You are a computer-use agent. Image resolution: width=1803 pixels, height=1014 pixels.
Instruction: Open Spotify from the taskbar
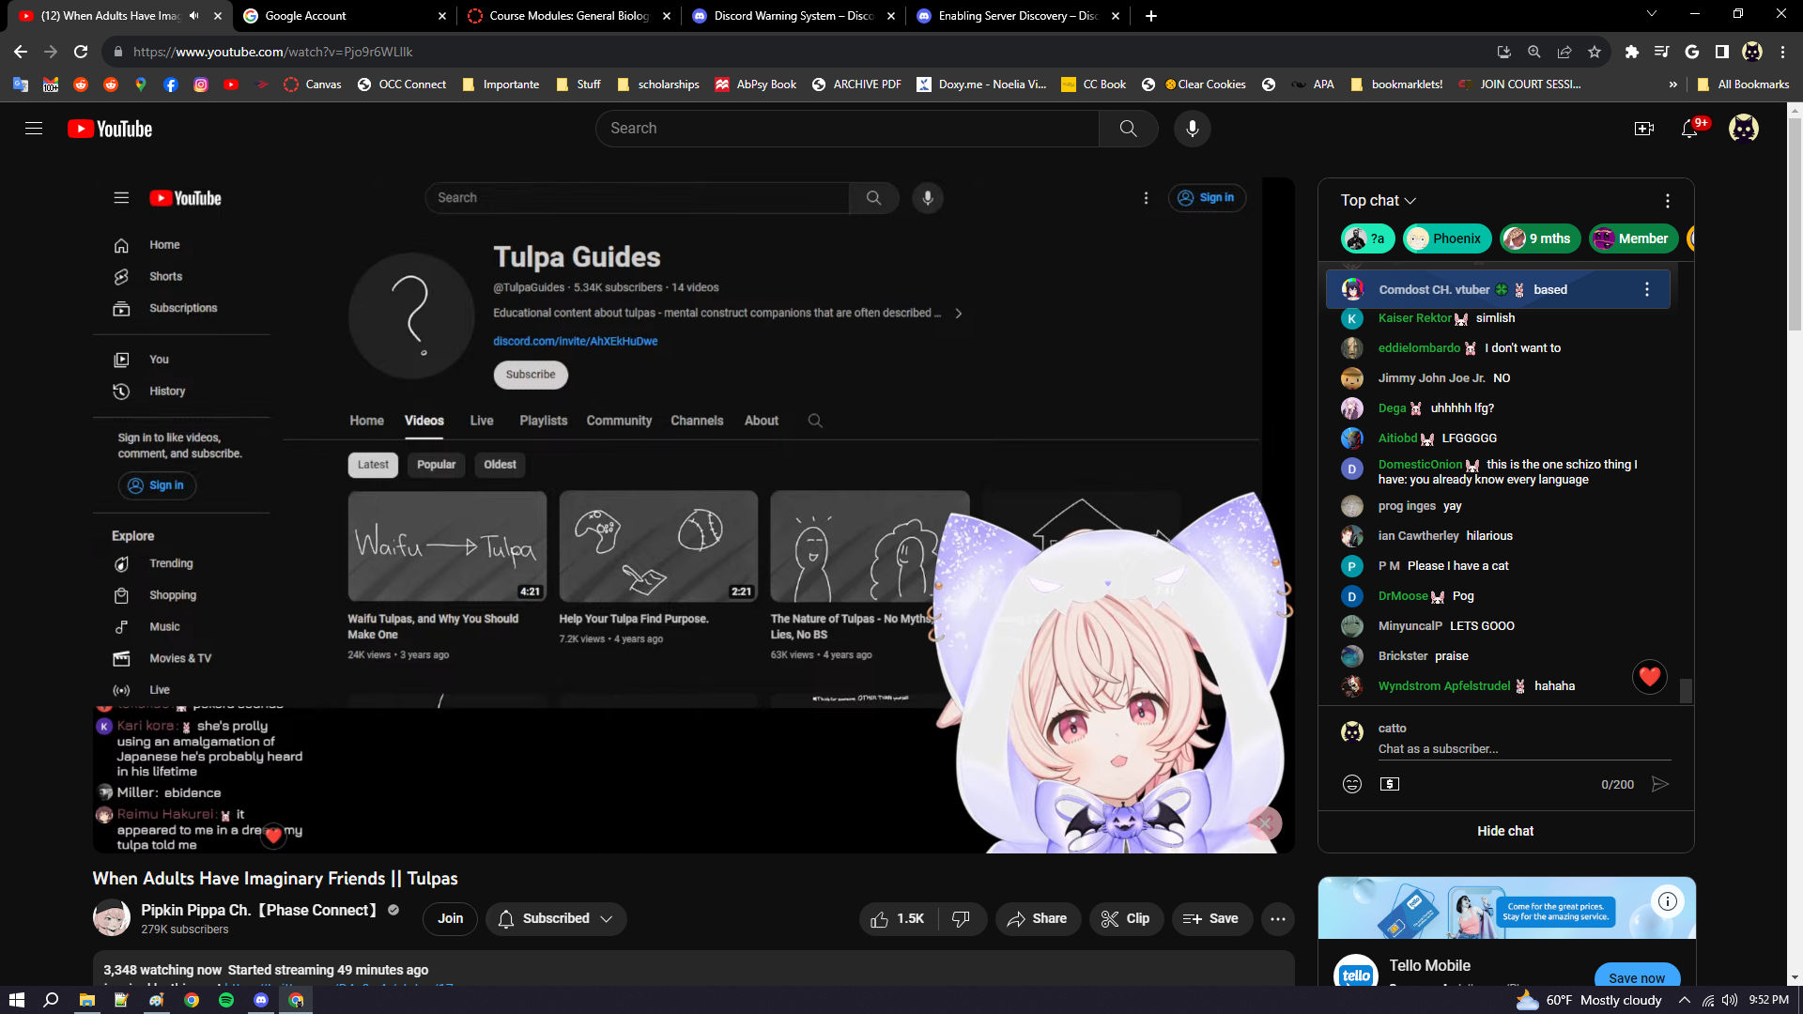(226, 1000)
